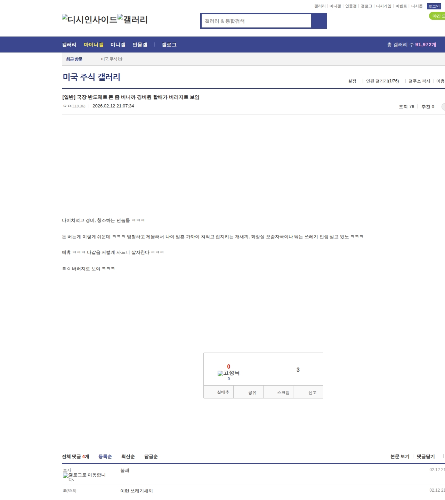Click the 전체 댓글 4개 label
445x500 pixels.
tap(75, 457)
